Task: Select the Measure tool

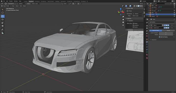Action: 3,33
